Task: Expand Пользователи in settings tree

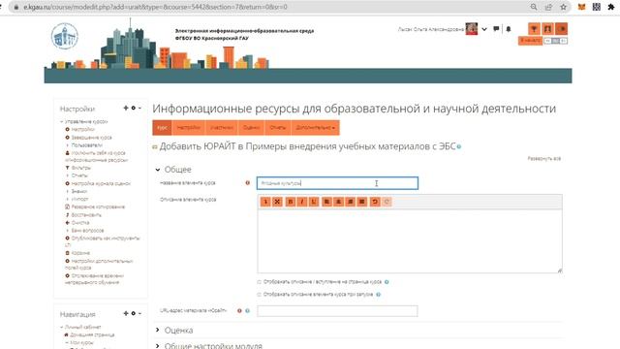Action: pos(67,145)
